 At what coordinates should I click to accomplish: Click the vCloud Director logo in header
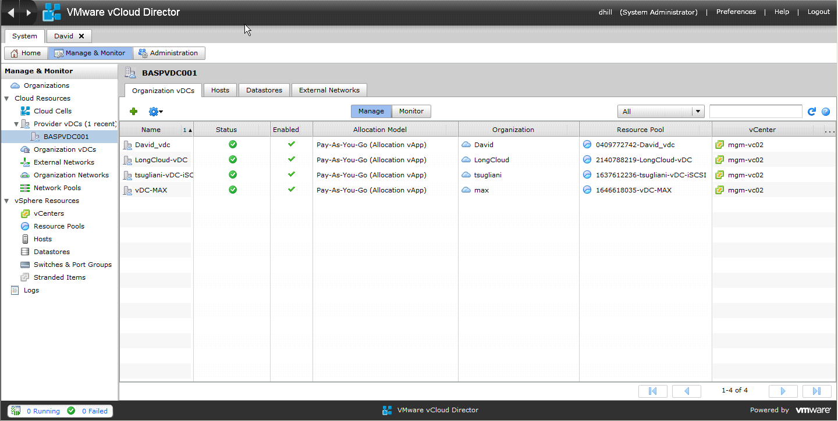[x=52, y=12]
